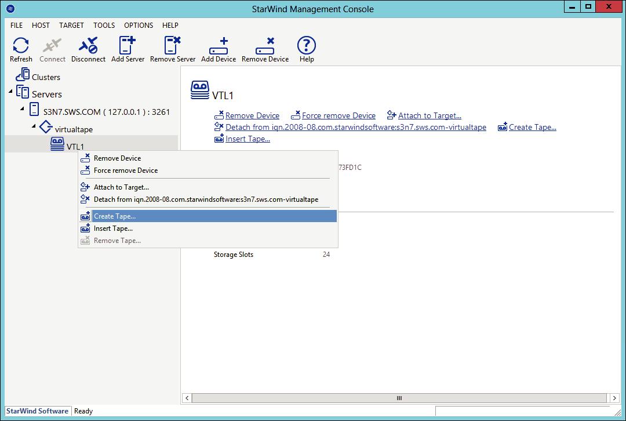Click the VTL1 heading text in details pane
The height and width of the screenshot is (421, 626).
point(223,96)
